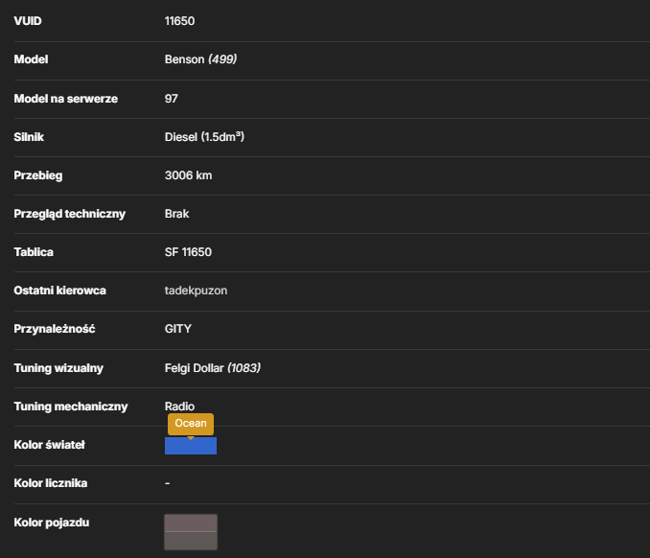The height and width of the screenshot is (558, 650).
Task: Open the tadekpuzon driver link
Action: pyautogui.click(x=196, y=291)
